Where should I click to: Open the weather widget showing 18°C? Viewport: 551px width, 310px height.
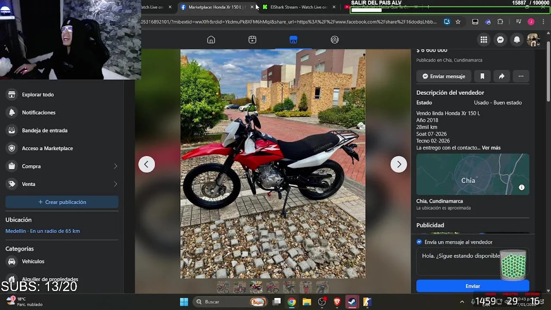(x=25, y=301)
